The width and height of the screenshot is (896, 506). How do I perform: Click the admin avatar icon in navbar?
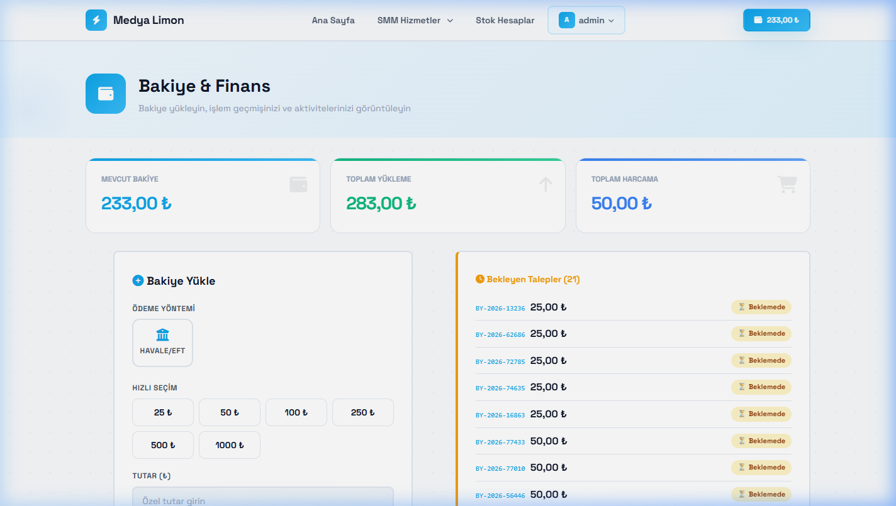point(566,20)
